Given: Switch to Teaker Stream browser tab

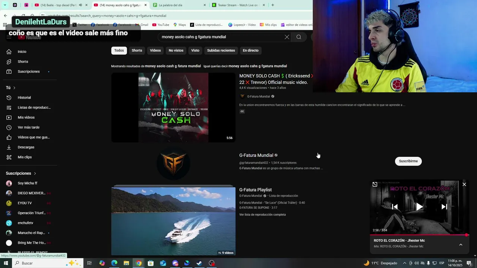Looking at the screenshot, I should coord(238,5).
